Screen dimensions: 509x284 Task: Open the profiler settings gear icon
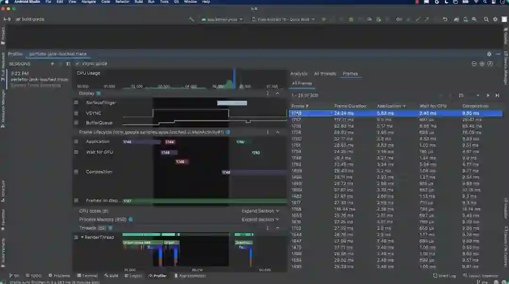[489, 54]
